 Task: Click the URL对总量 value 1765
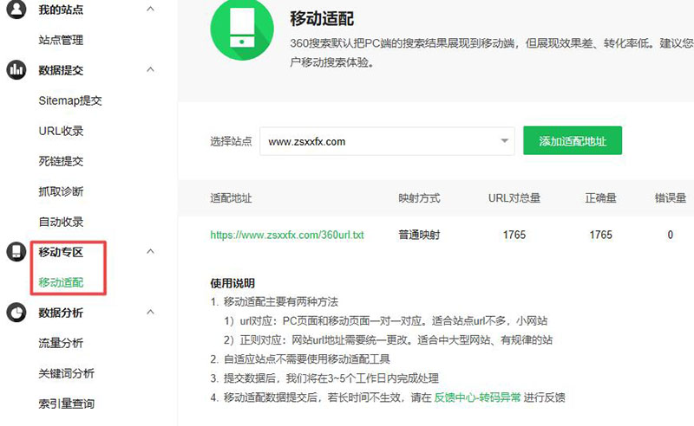(x=514, y=235)
